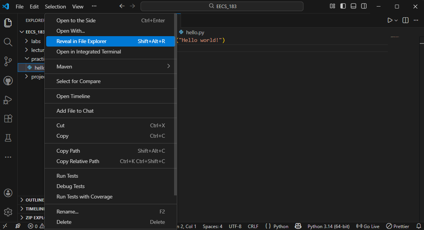Split the editor right icon
424x230 pixels.
tap(406, 20)
